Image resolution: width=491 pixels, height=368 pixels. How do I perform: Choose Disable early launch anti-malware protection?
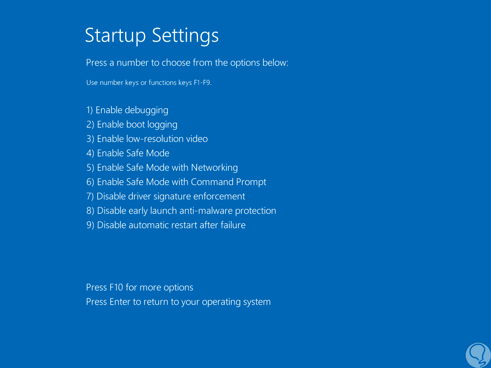coord(181,211)
